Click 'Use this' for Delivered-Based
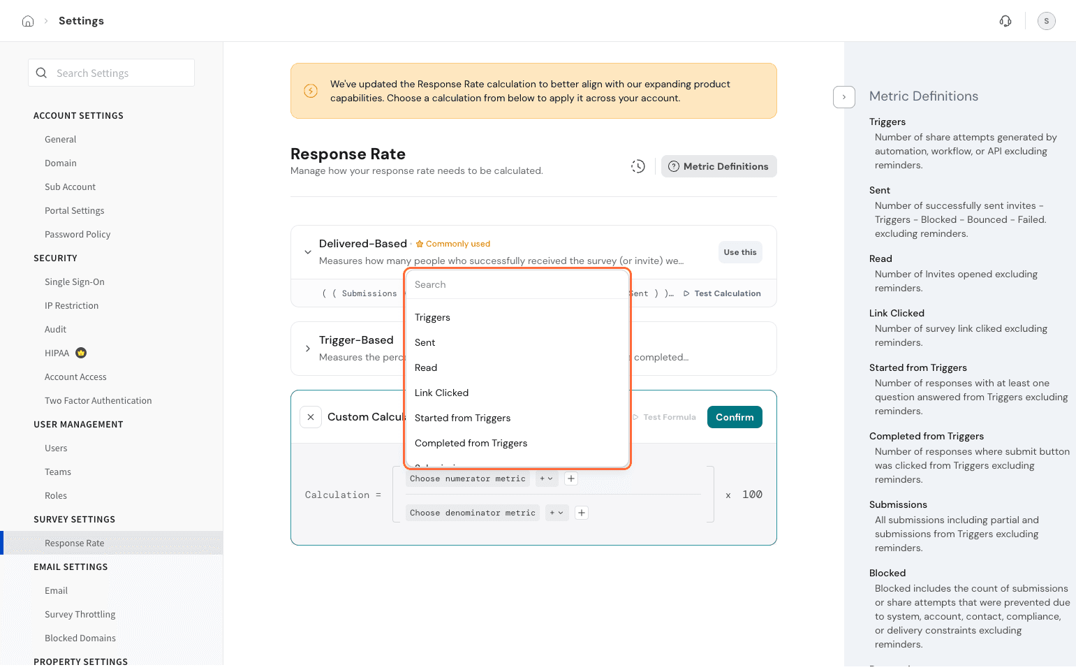This screenshot has height=672, width=1076. tap(739, 252)
